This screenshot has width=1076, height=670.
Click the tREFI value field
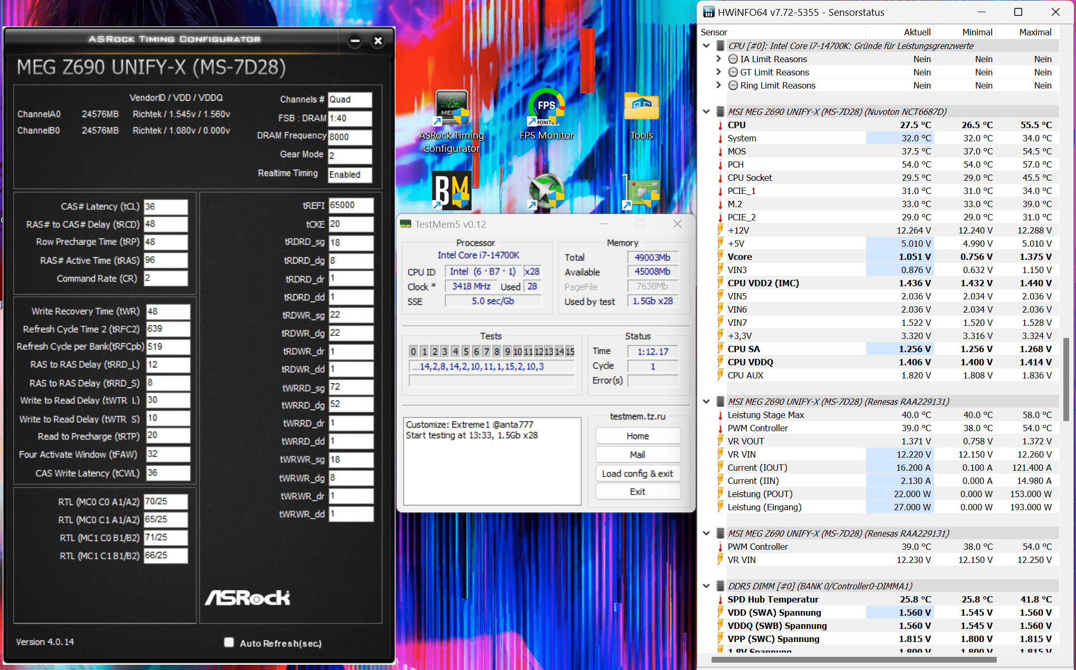pyautogui.click(x=351, y=205)
